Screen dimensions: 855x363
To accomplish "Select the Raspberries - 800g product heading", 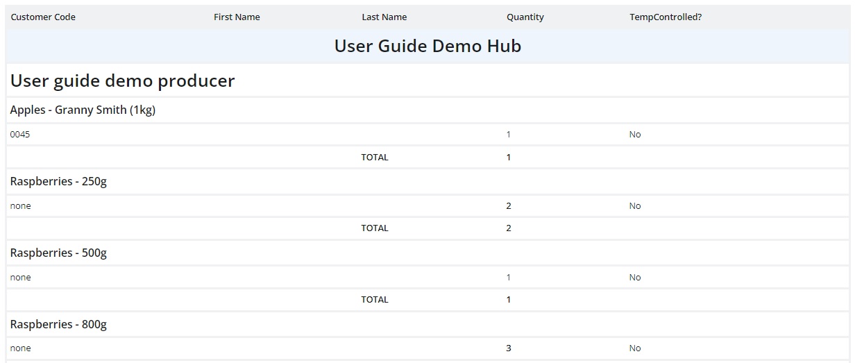I will coord(58,325).
